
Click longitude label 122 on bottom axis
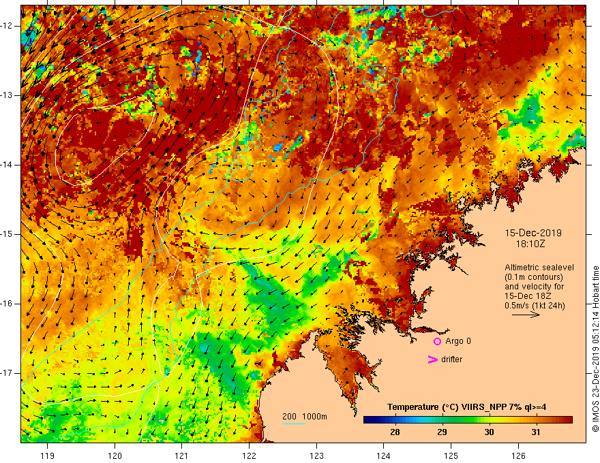(x=249, y=456)
